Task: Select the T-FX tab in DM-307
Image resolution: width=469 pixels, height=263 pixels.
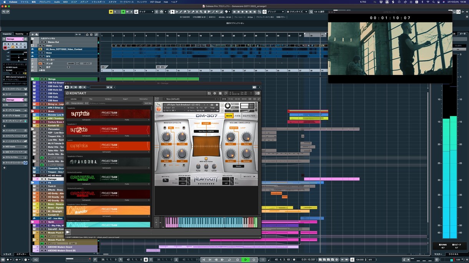Action: click(238, 116)
